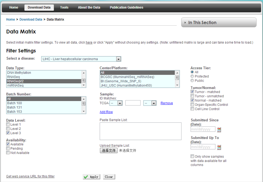This screenshot has width=263, height=182.
Task: Click the Add Row link
Action: click(106, 112)
